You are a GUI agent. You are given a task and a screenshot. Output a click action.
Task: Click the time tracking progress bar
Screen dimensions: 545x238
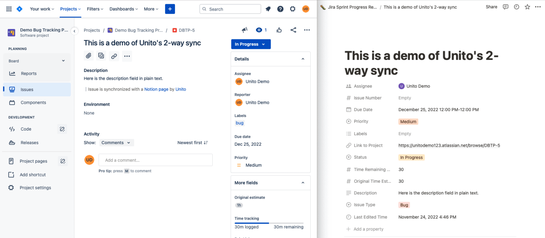(269, 223)
